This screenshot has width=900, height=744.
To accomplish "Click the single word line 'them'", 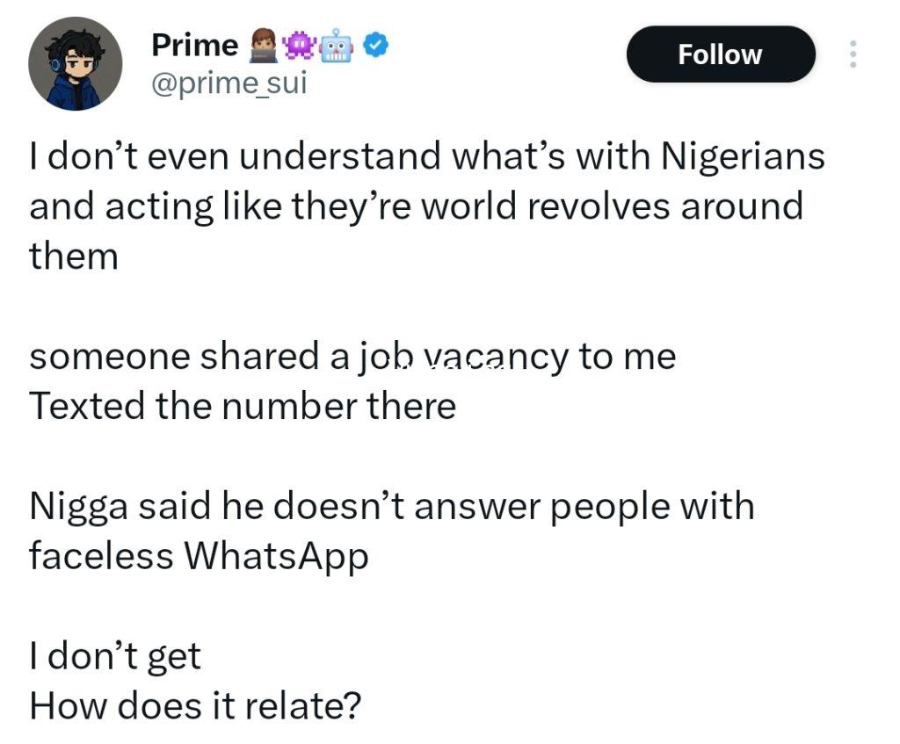I will (74, 256).
